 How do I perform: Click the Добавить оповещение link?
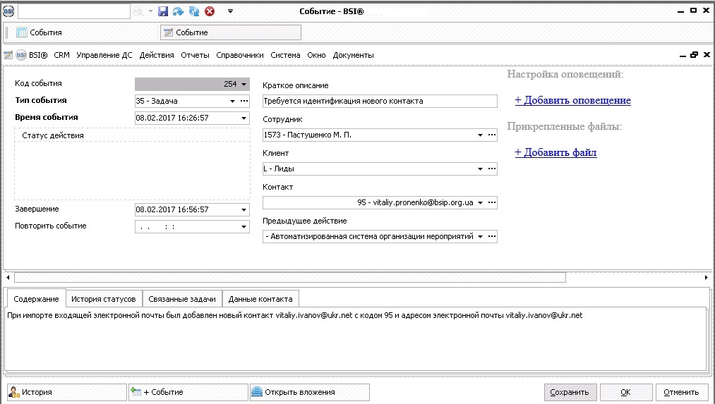tap(572, 100)
